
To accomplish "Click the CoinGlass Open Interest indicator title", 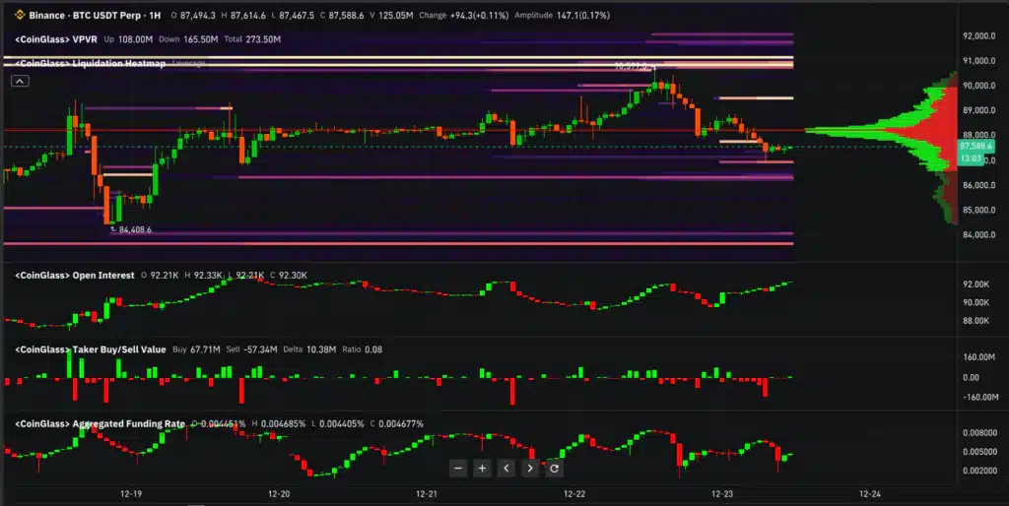I will click(75, 276).
